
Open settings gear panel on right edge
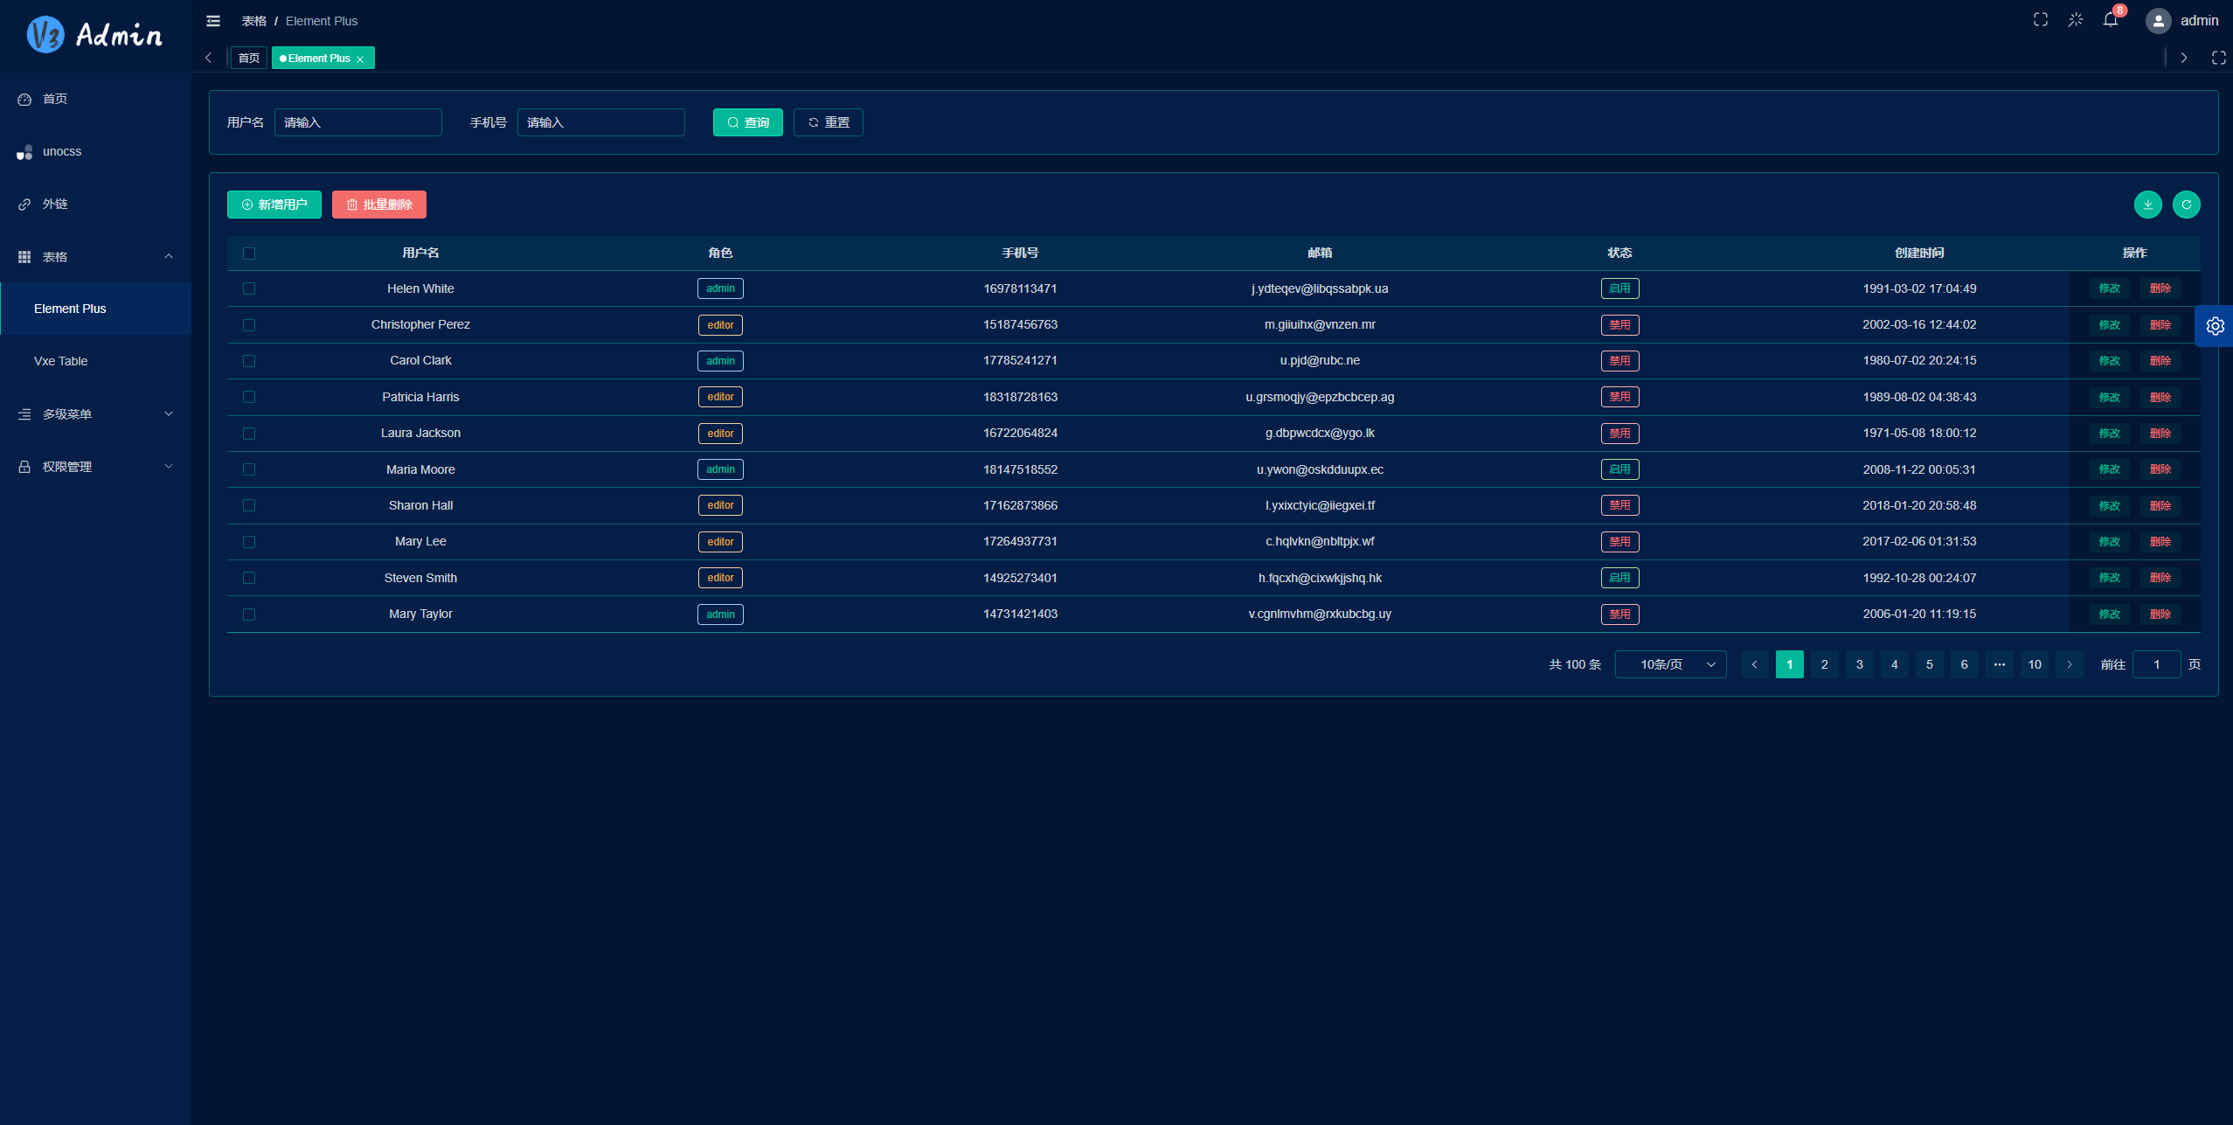click(x=2215, y=326)
